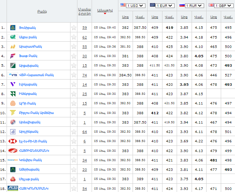Click GBP buy rate 481 for Converse Bank

click(213, 160)
